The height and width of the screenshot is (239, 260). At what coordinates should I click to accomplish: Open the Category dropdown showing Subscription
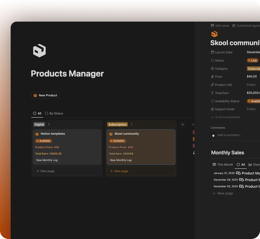click(254, 69)
